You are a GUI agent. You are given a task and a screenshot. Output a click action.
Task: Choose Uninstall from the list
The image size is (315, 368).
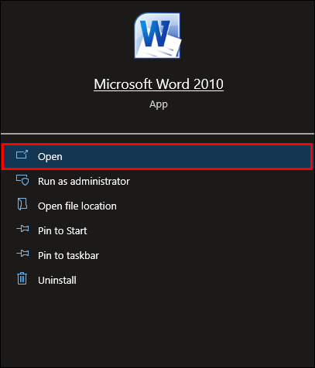57,280
